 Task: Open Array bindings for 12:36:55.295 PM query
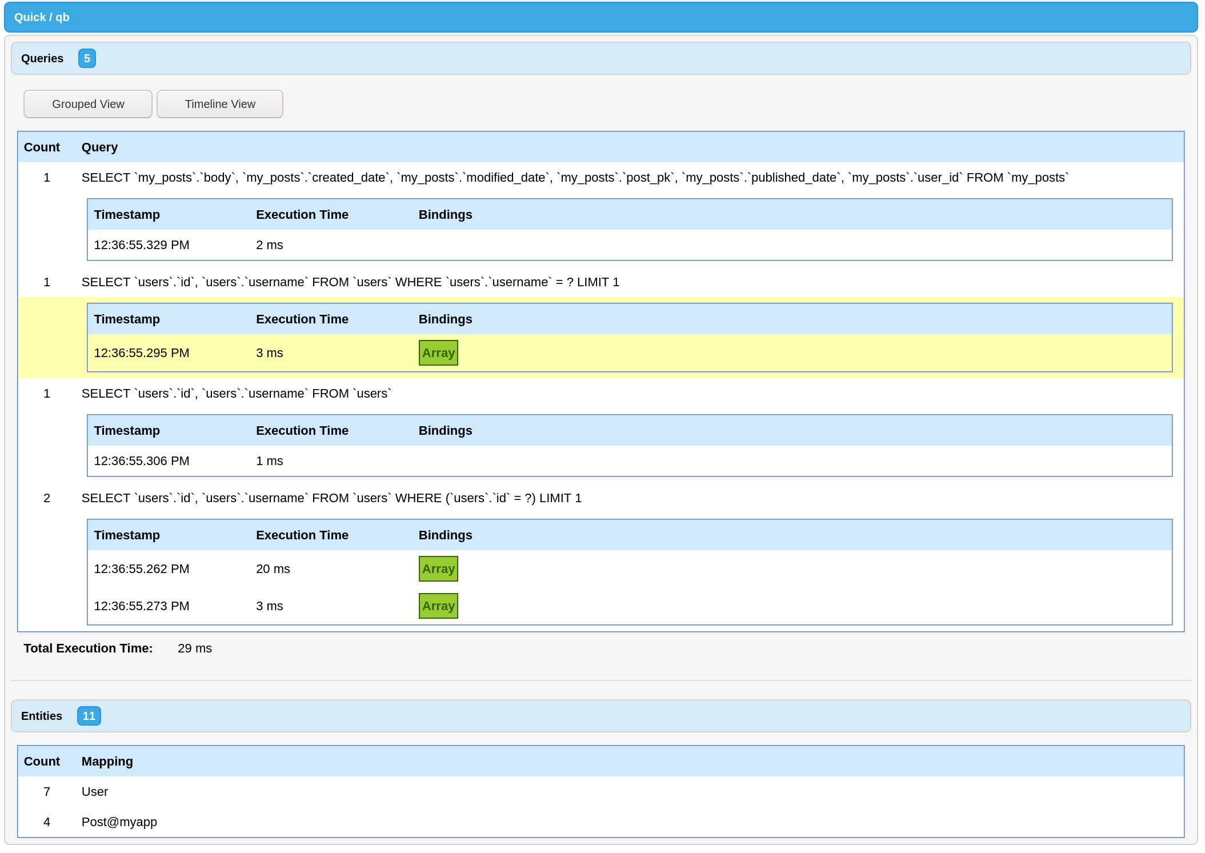(438, 353)
